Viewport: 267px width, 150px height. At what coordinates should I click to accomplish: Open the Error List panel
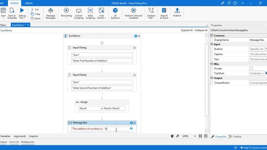coord(14,142)
